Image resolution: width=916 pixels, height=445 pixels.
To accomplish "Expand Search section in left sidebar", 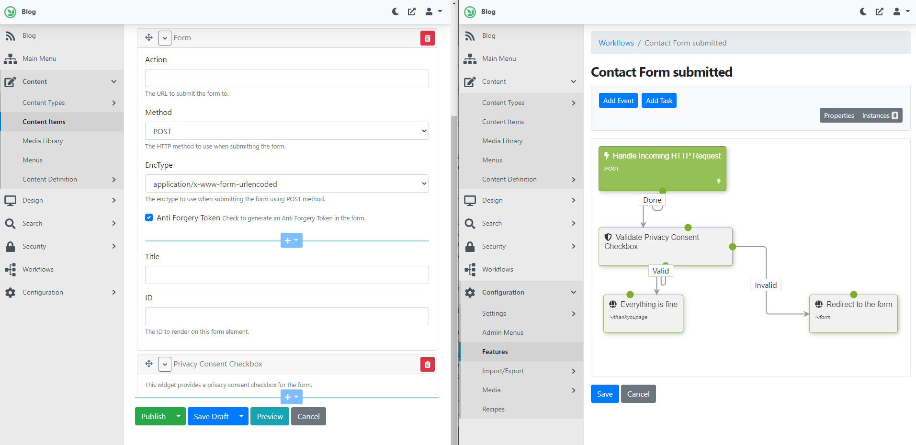I will coord(62,223).
